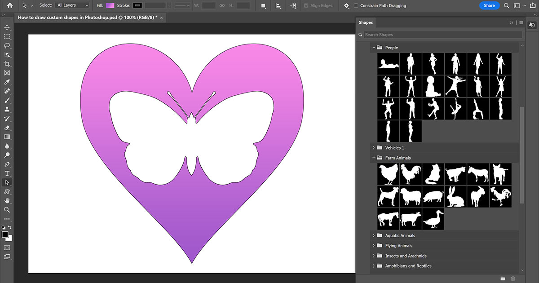Image resolution: width=539 pixels, height=283 pixels.
Task: Open the path operations icon in options bar
Action: coord(263,5)
